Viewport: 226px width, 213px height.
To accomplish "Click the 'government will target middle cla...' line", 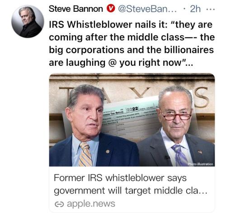I will [x=131, y=191].
